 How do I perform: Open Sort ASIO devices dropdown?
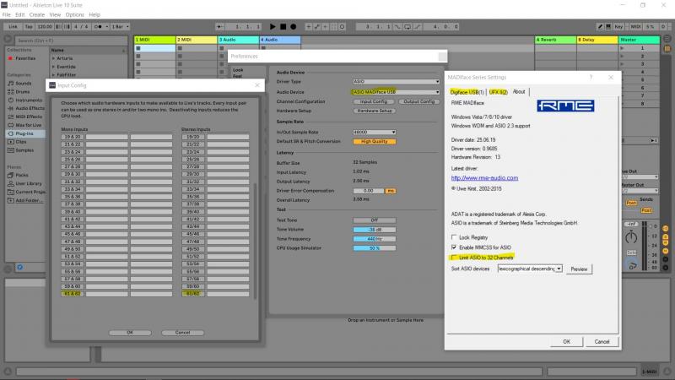point(530,269)
